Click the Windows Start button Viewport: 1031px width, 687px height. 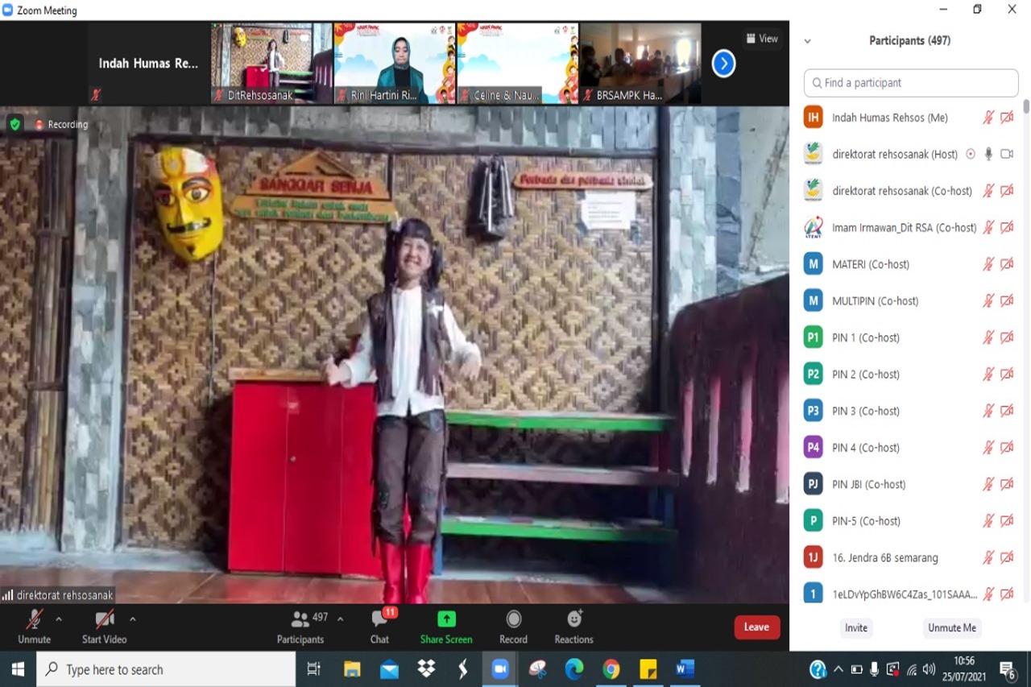[18, 669]
